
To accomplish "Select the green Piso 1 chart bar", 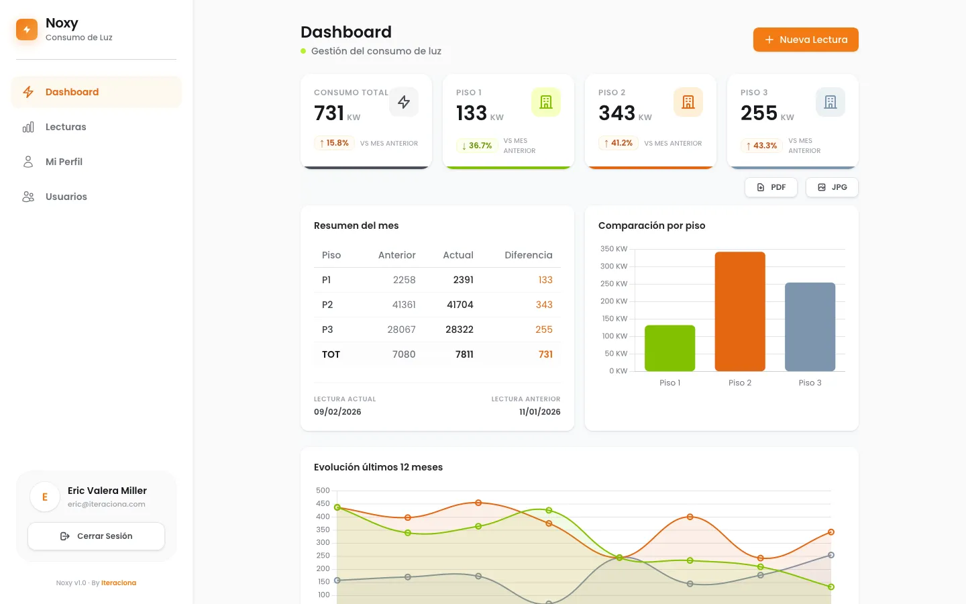I will pos(669,348).
